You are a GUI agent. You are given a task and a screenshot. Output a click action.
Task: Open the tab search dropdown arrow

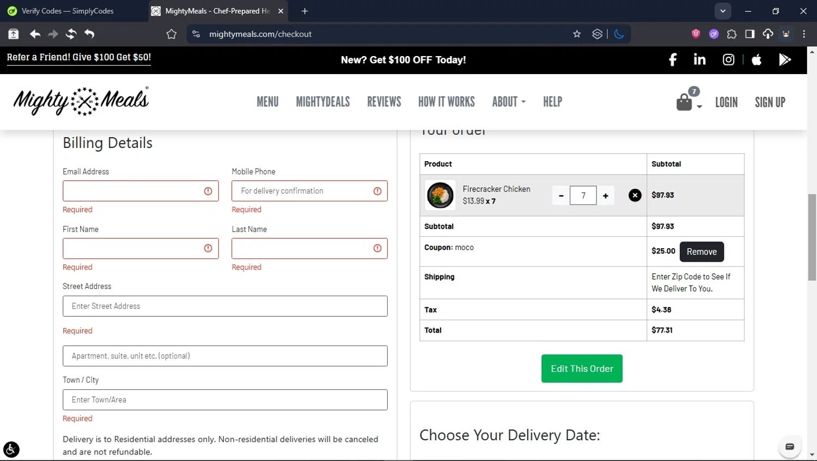point(723,11)
